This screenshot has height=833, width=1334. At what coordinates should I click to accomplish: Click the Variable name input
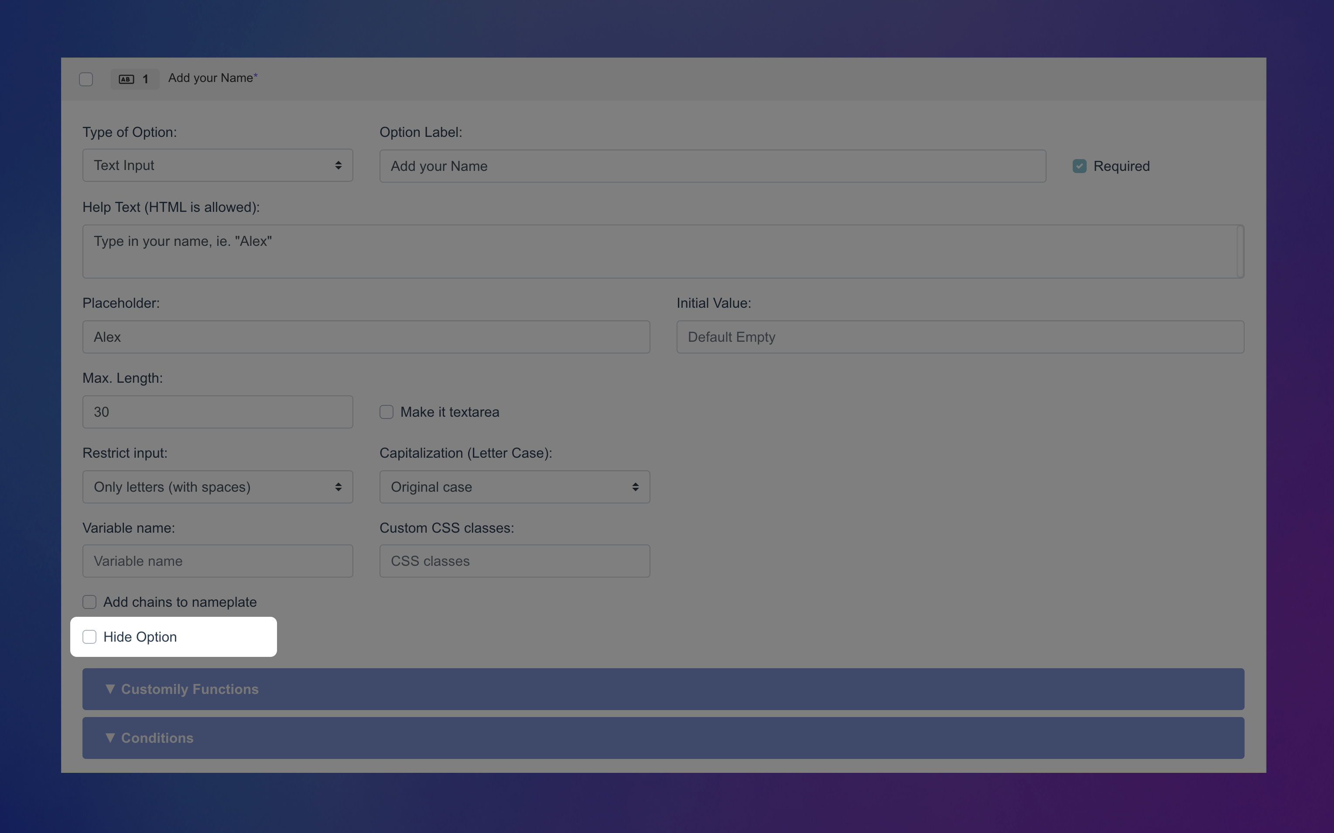(217, 561)
